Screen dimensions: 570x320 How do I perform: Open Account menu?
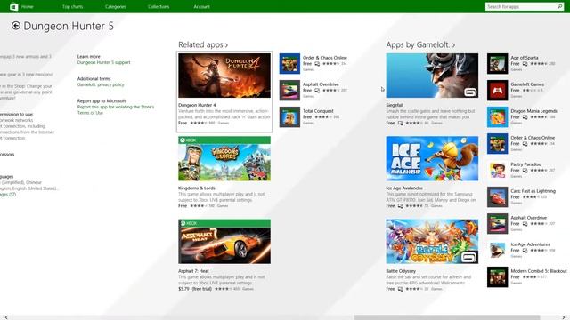point(202,6)
